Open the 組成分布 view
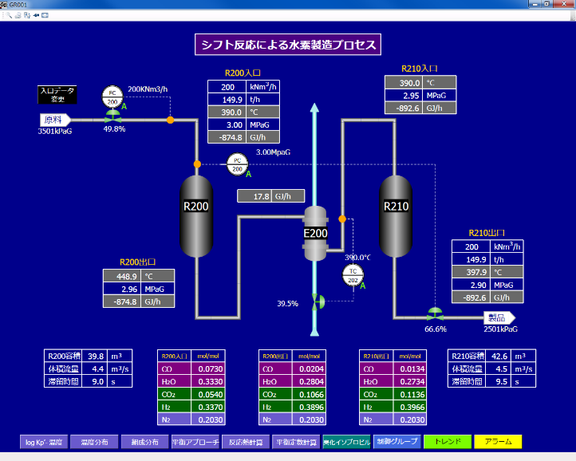The height and width of the screenshot is (461, 576). [x=144, y=441]
